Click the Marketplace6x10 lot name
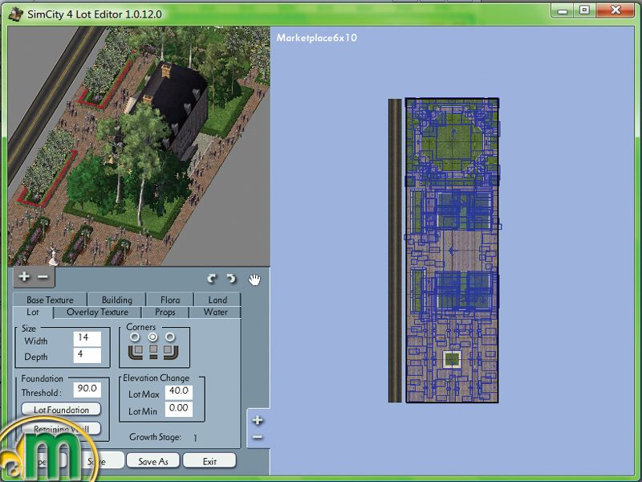The height and width of the screenshot is (482, 642). 316,38
